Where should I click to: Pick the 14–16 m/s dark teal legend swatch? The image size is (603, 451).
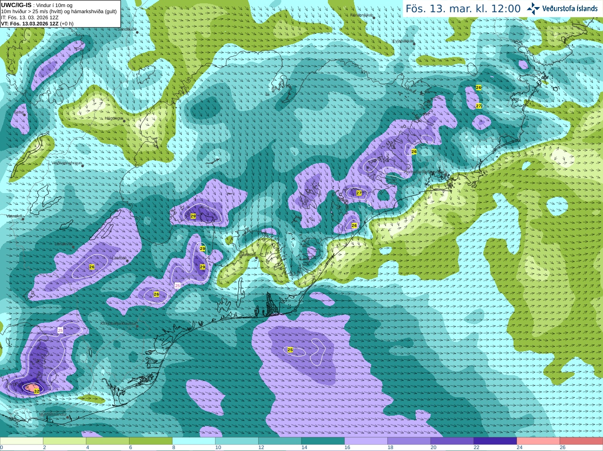coord(323,441)
